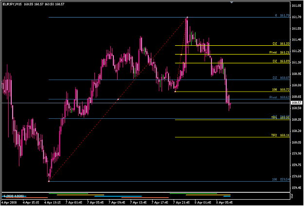The height and width of the screenshot is (206, 304).
Task: Click the '4 Apr 15:15' time axis label
Action: (31, 203)
